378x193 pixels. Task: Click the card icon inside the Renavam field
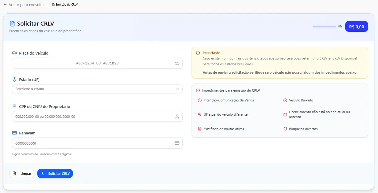177,143
